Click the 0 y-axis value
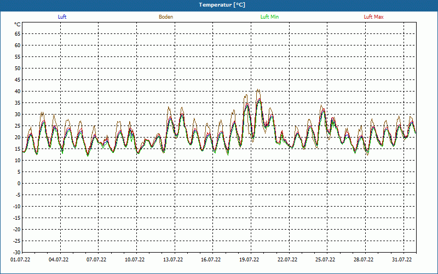Viewport: 438px width, 274px height. [19, 184]
